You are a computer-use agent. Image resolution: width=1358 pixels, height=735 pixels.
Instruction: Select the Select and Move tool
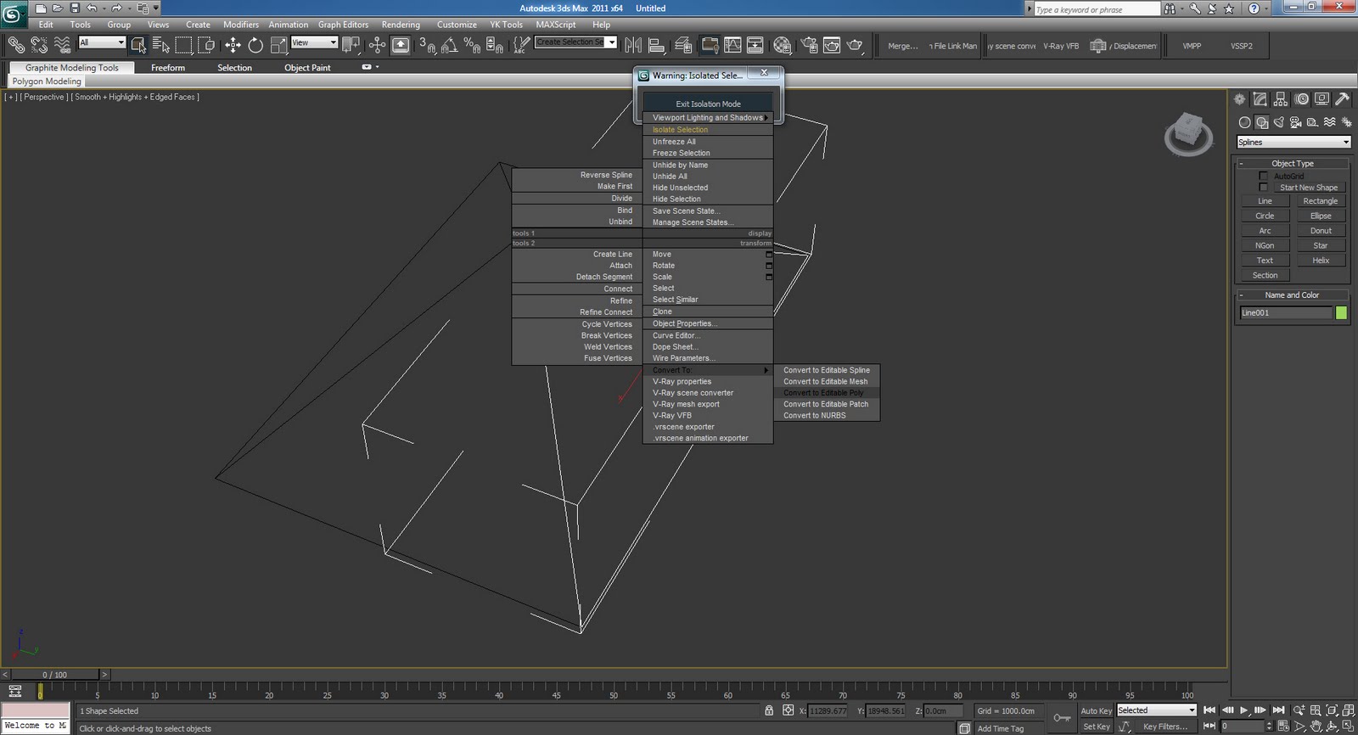(x=233, y=45)
